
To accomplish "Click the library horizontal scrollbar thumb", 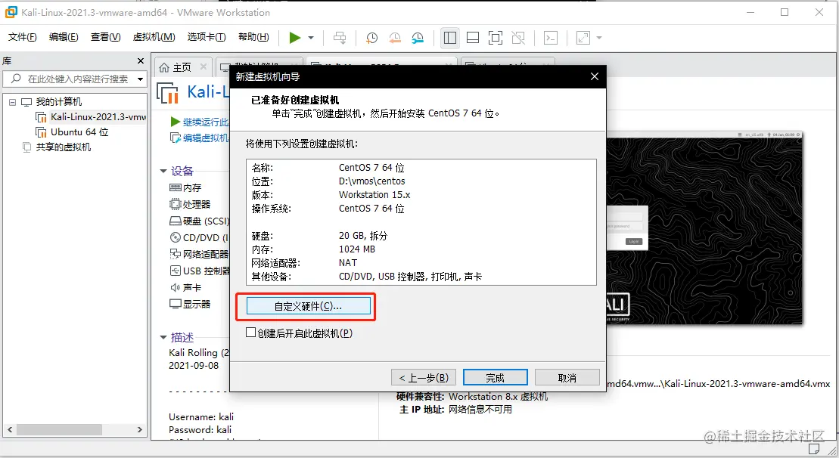I will 59,430.
